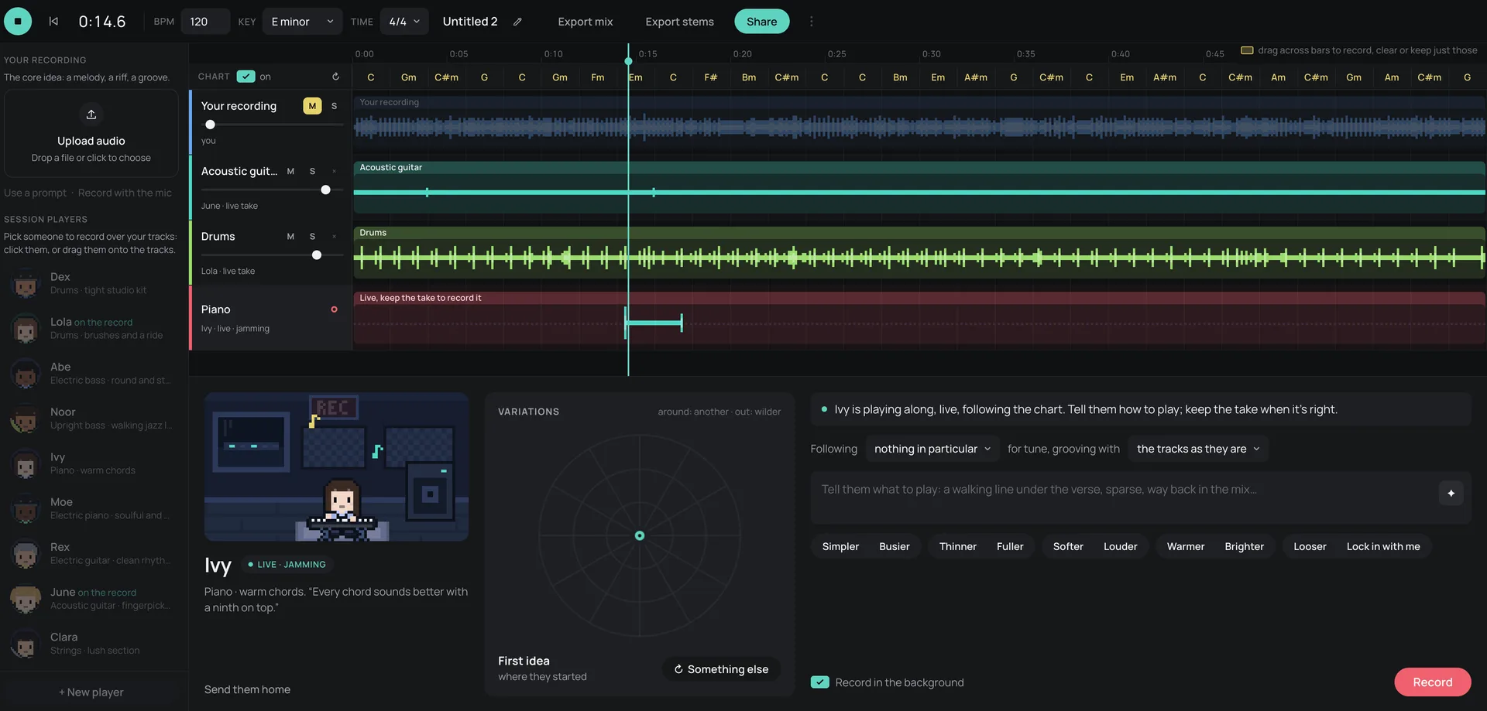Open the 4/4 time signature dropdown
This screenshot has height=711, width=1487.
click(404, 22)
